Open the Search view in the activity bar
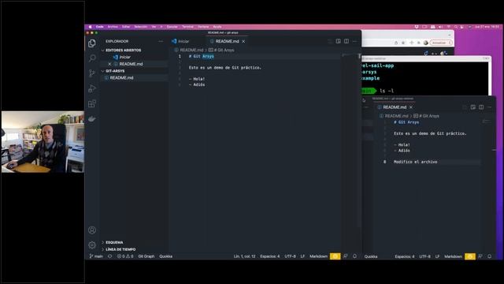This screenshot has height=284, width=504. tap(92, 58)
